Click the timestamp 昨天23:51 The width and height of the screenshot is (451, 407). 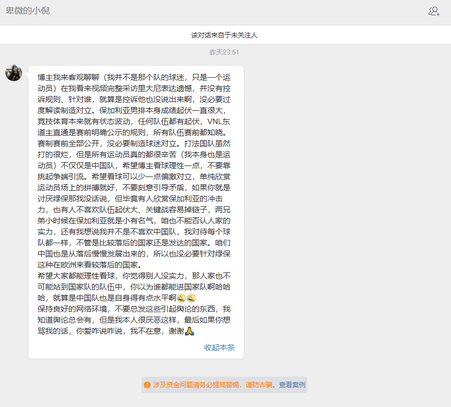coord(224,52)
